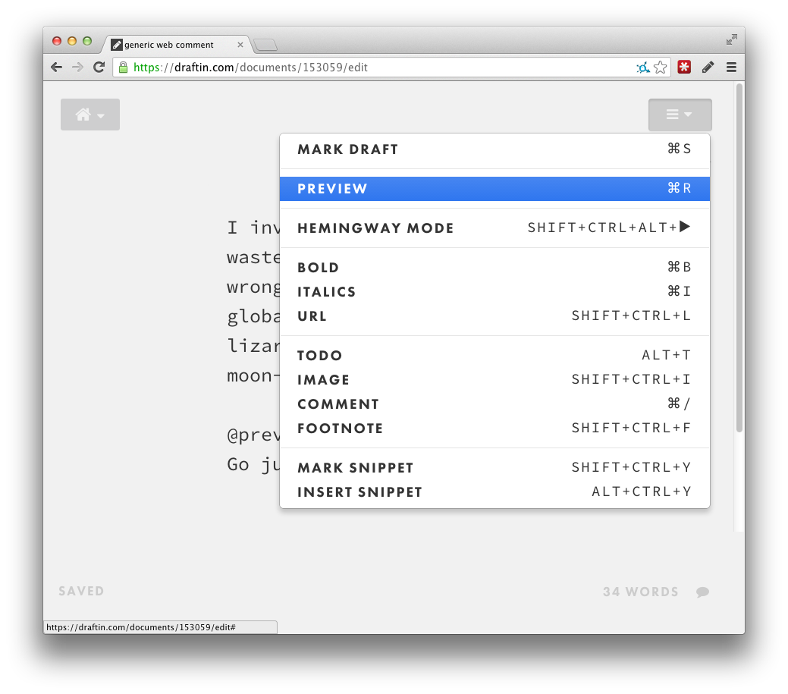Choose Mark Snippet

tap(494, 467)
